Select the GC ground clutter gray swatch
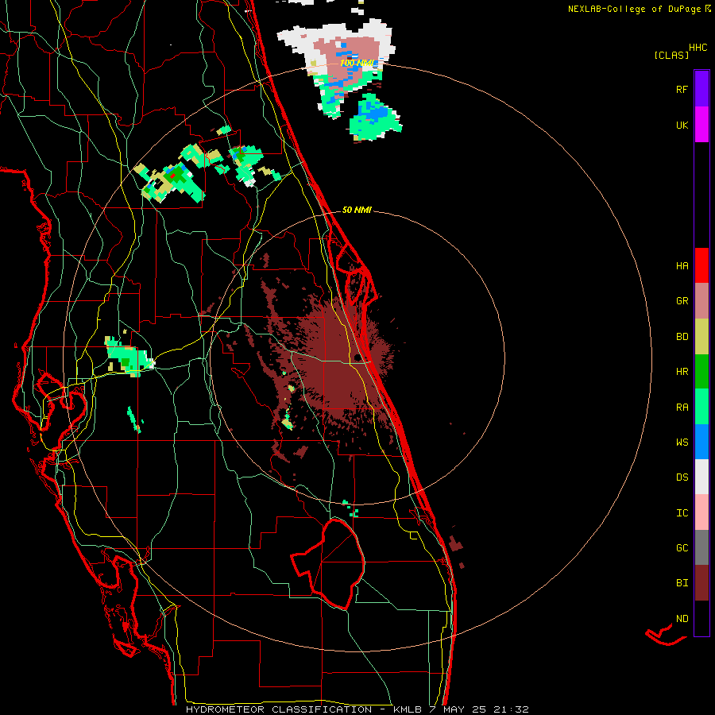Viewport: 715px width, 715px height. tap(701, 547)
